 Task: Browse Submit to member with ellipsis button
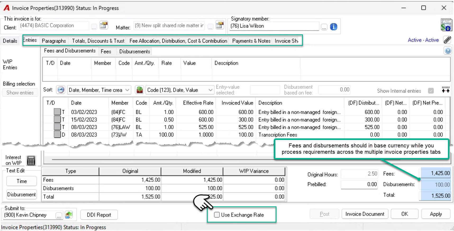tap(59, 216)
